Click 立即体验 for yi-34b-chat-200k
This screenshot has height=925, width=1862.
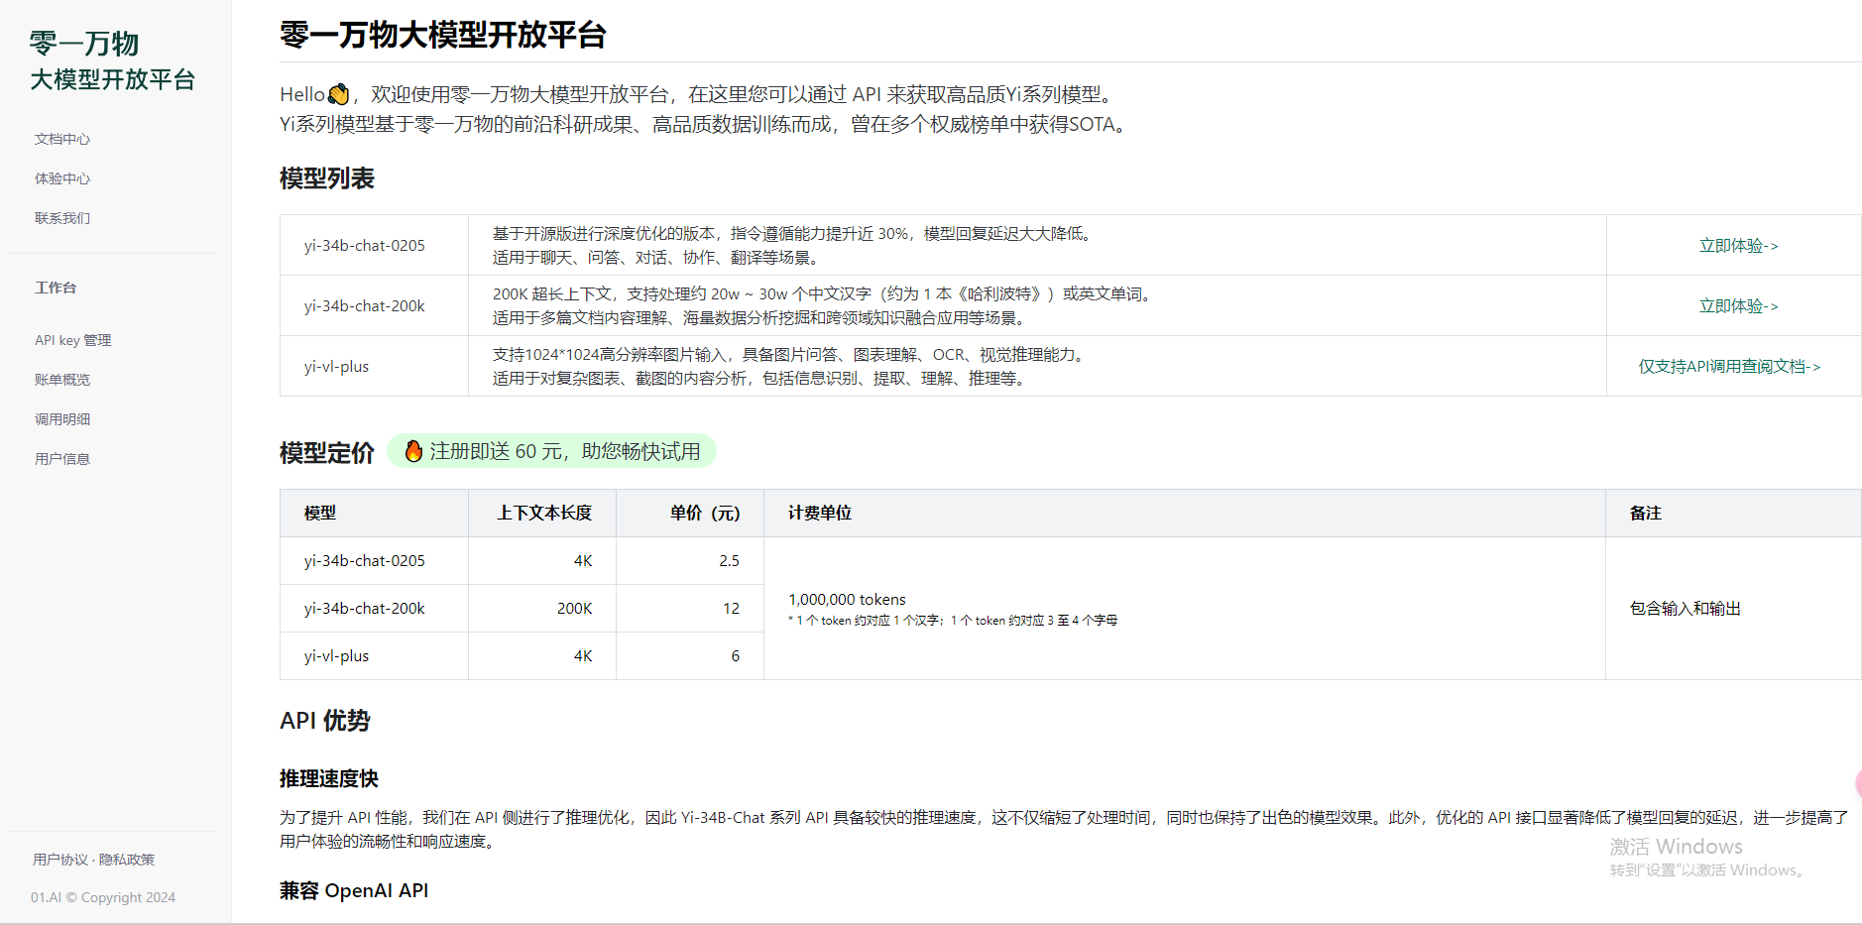point(1739,306)
